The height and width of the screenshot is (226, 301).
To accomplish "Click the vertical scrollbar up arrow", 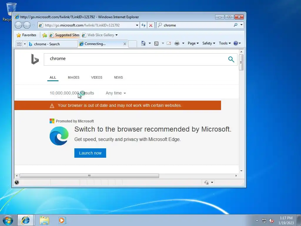I will [241, 52].
